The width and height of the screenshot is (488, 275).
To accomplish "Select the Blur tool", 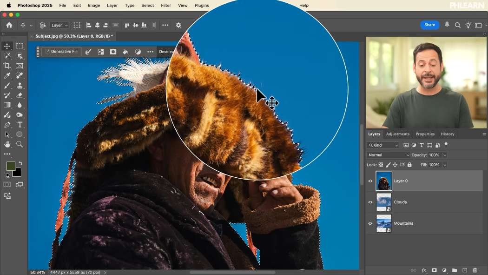I will (20, 105).
